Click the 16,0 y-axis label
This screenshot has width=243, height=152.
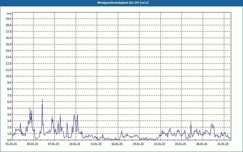click(x=9, y=38)
